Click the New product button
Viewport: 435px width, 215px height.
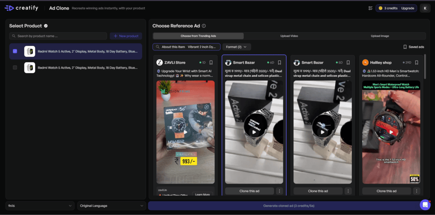click(126, 36)
